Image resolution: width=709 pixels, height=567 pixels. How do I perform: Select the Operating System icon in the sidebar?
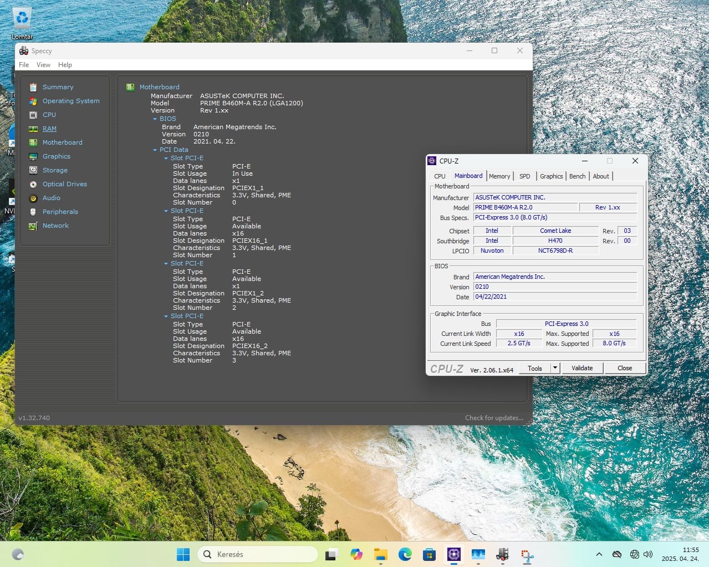point(33,101)
